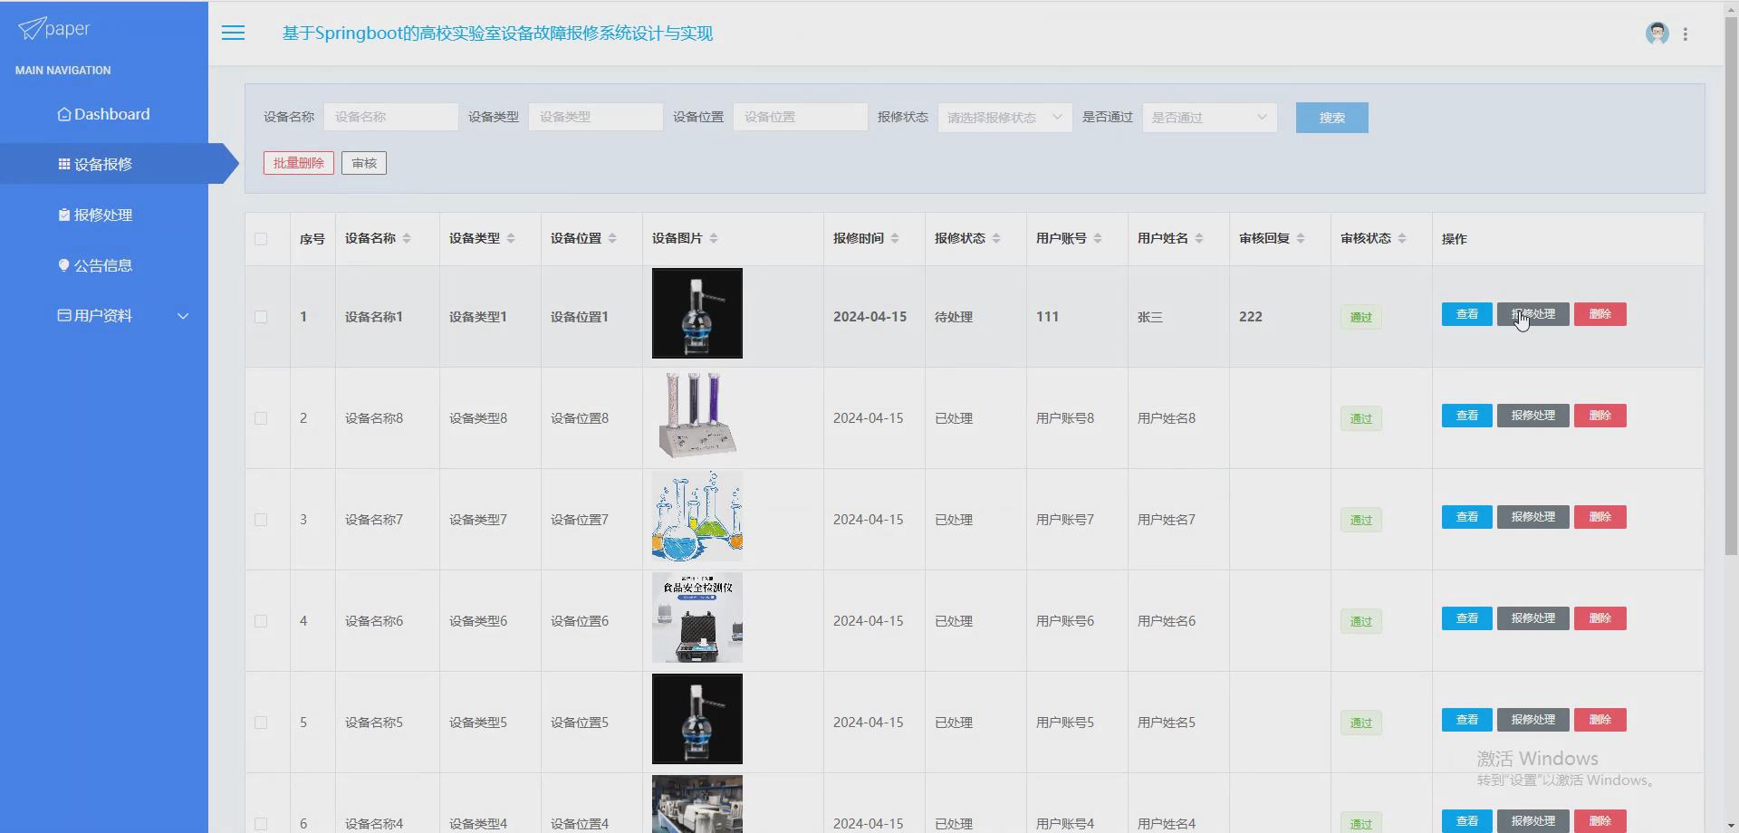The height and width of the screenshot is (833, 1739).
Task: Check the row 4 设备名称6 checkbox
Action: (x=261, y=621)
